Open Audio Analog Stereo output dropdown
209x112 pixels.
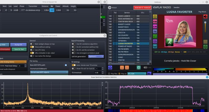point(13,62)
